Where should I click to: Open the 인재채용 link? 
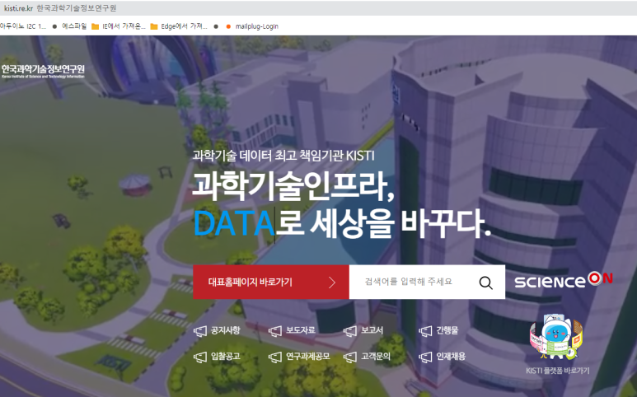(x=451, y=357)
